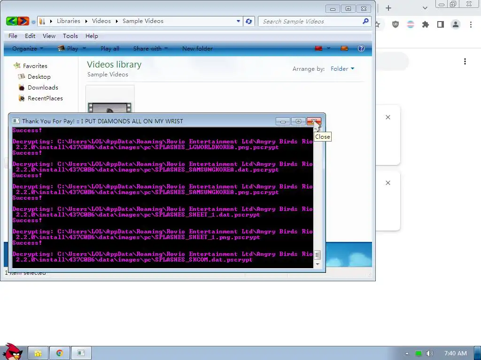Click the console window title bar icon
This screenshot has height=360, width=481.
click(x=16, y=121)
